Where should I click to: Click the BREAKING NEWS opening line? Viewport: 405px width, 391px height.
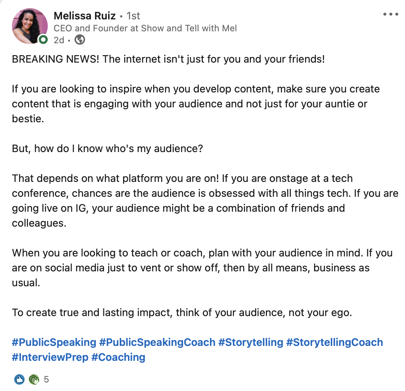(169, 59)
